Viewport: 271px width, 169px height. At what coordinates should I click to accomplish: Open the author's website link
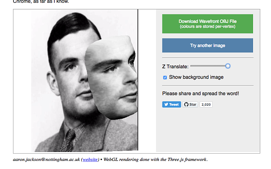tap(90, 160)
